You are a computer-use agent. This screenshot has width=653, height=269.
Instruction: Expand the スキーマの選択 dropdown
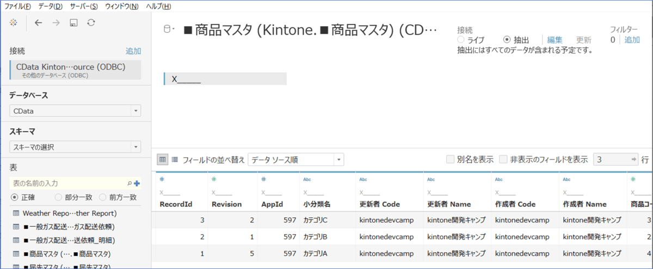(x=75, y=147)
